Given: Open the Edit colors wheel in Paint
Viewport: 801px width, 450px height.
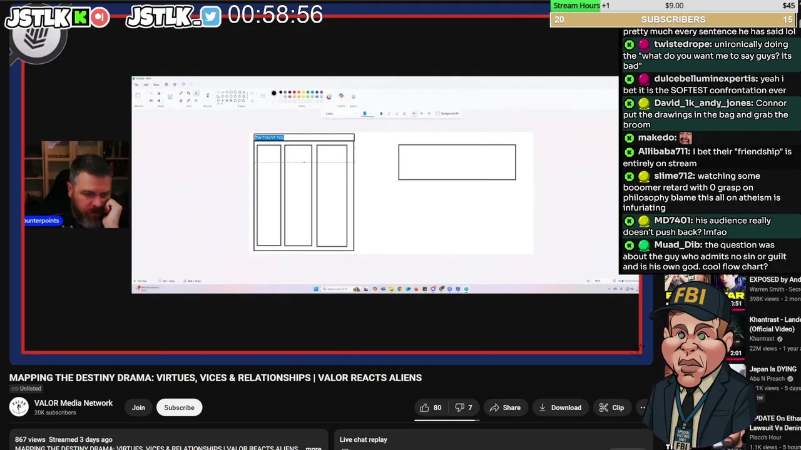Looking at the screenshot, I should tap(329, 97).
